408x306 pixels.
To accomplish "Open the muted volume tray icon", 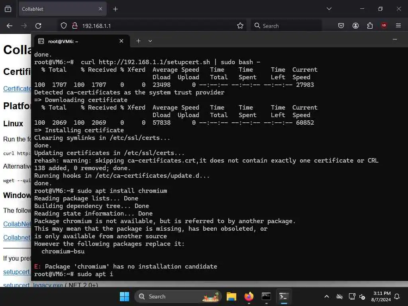I will coord(362,296).
